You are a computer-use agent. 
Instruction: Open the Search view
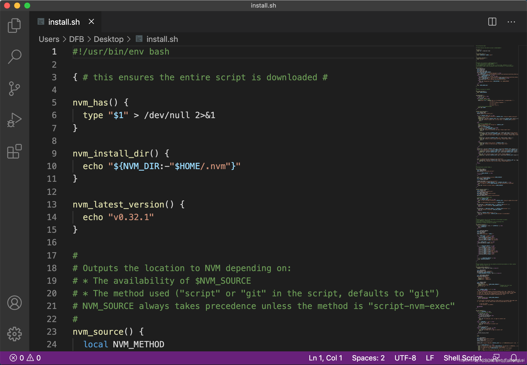click(14, 57)
